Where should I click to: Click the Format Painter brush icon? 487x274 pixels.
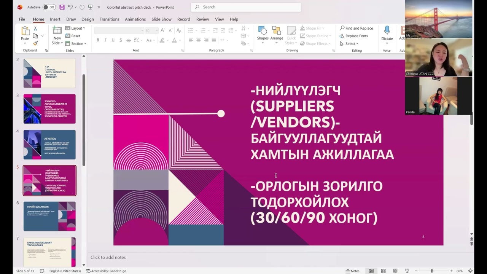tap(35, 43)
